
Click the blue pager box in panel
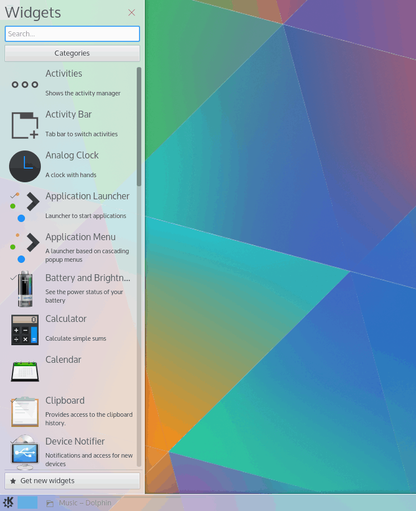[x=27, y=502]
